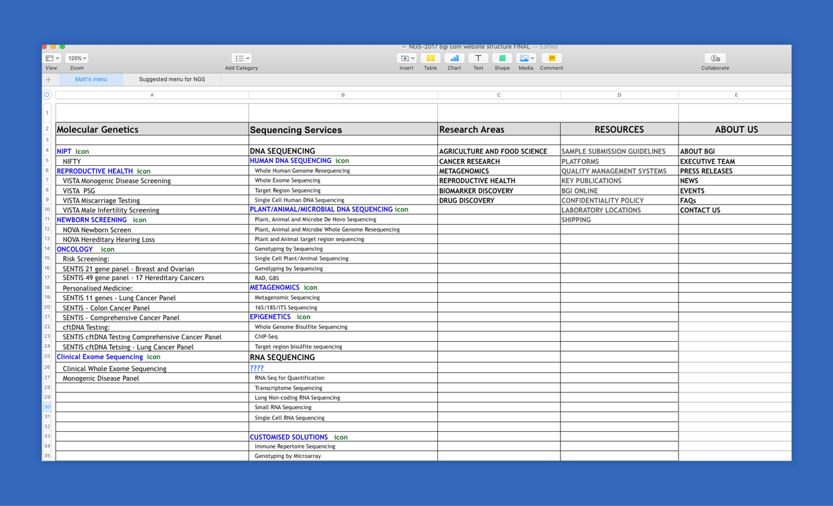
Task: Click the table select-all circle handle
Action: click(47, 95)
